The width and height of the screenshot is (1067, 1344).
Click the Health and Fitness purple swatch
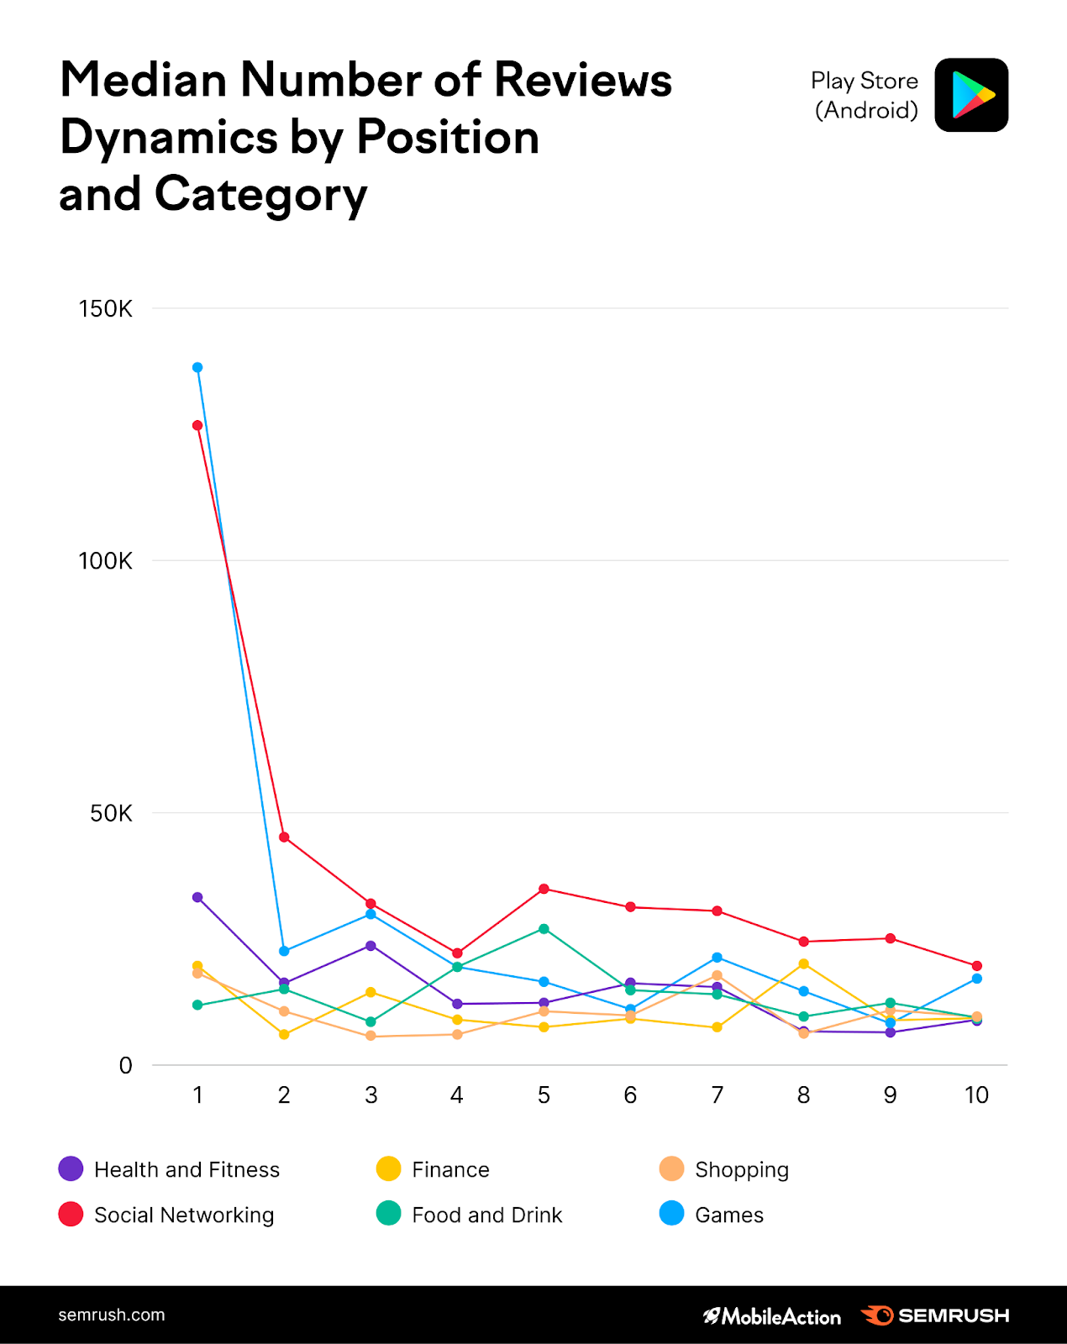coord(71,1168)
